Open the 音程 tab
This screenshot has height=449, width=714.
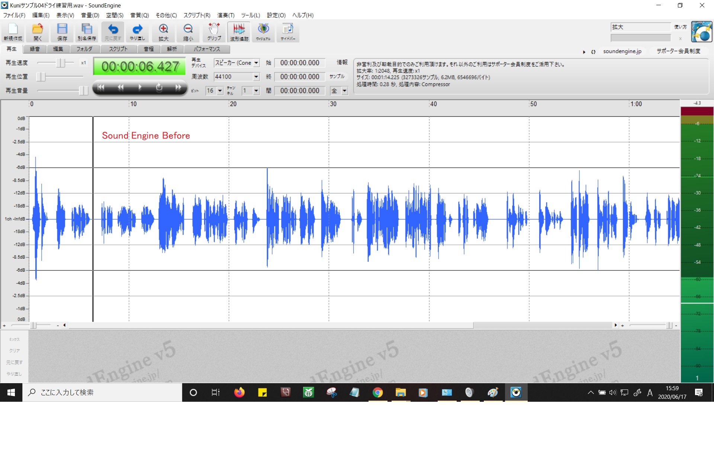point(149,49)
